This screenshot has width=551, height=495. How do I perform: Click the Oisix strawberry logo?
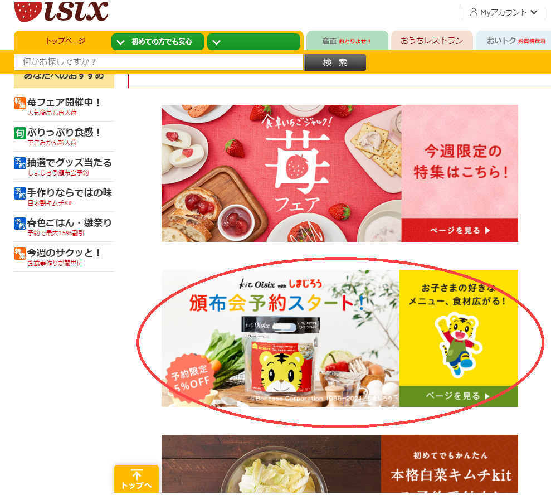61,12
